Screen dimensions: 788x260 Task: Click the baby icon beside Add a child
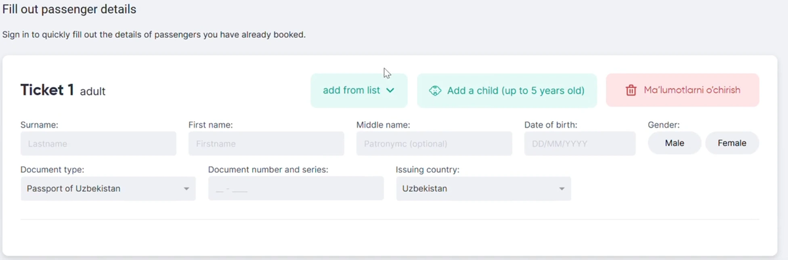pyautogui.click(x=435, y=90)
